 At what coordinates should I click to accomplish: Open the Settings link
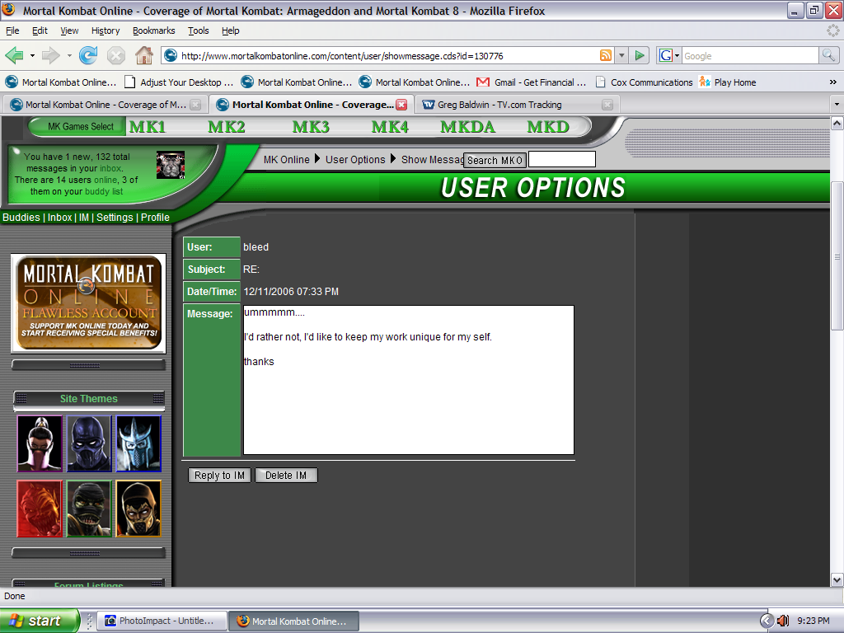115,218
